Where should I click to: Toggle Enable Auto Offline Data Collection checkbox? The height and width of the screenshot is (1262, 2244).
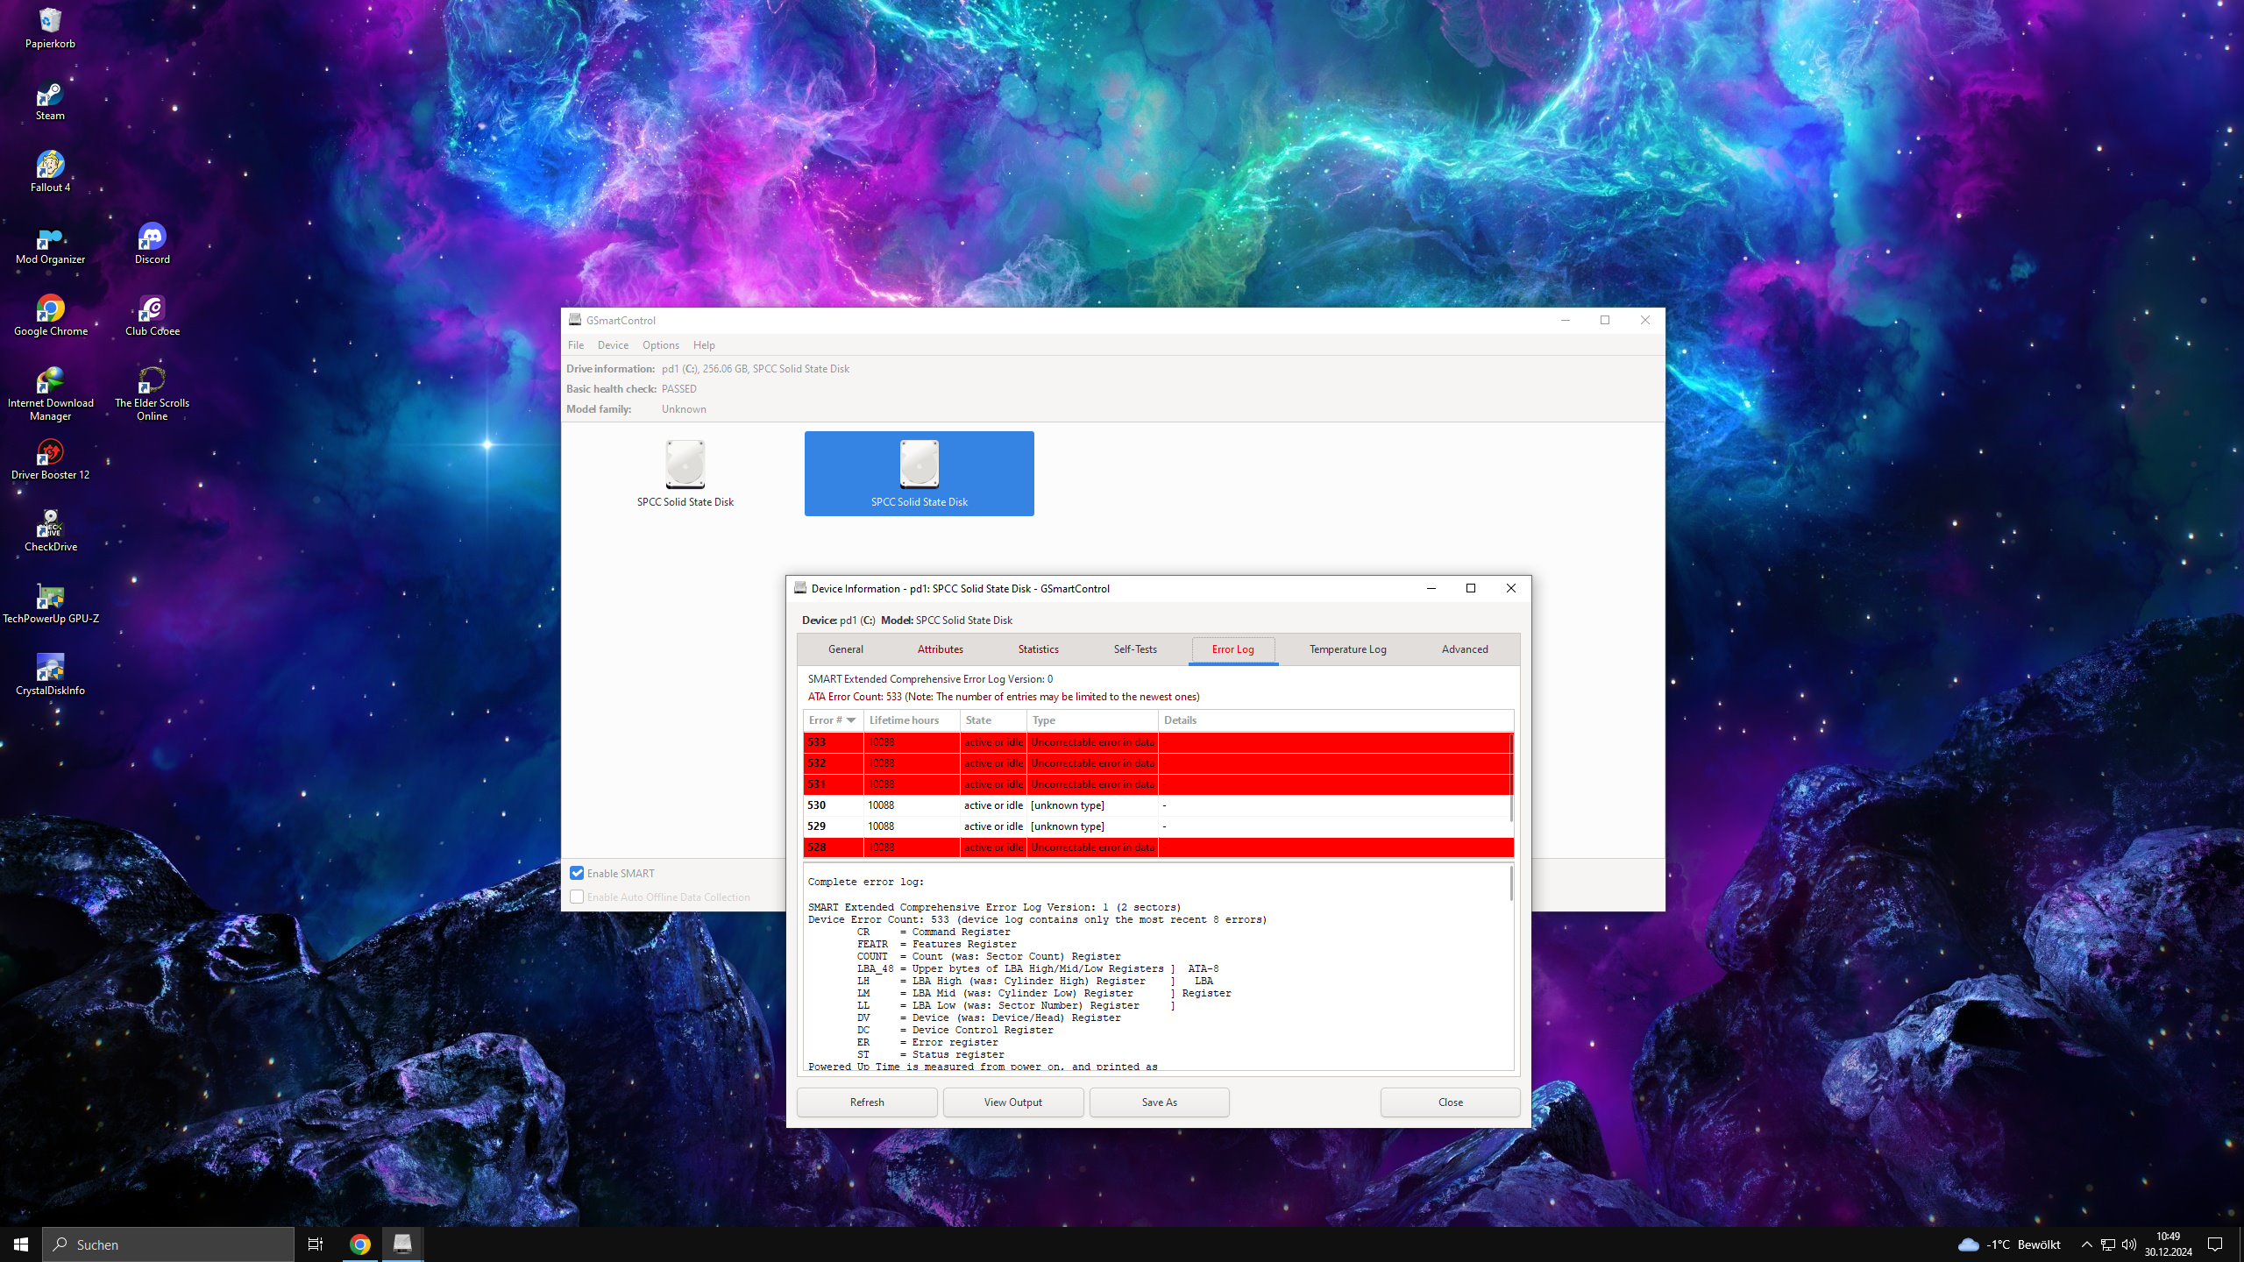click(x=577, y=897)
